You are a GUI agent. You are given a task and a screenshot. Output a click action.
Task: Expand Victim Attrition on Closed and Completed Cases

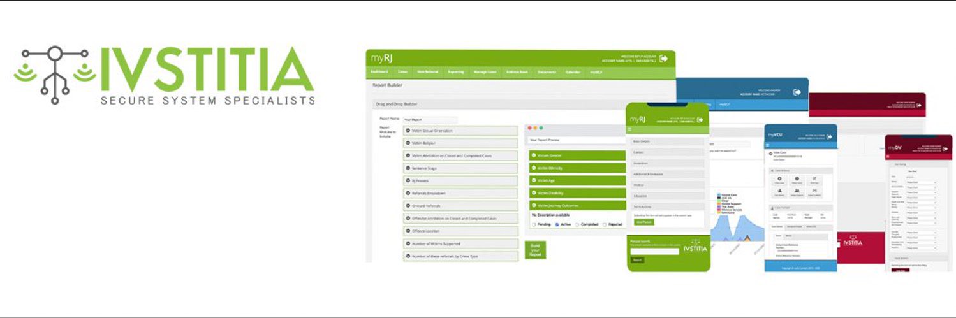click(x=460, y=155)
